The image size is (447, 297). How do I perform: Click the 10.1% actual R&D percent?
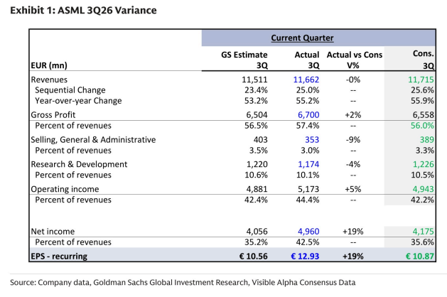coord(308,175)
